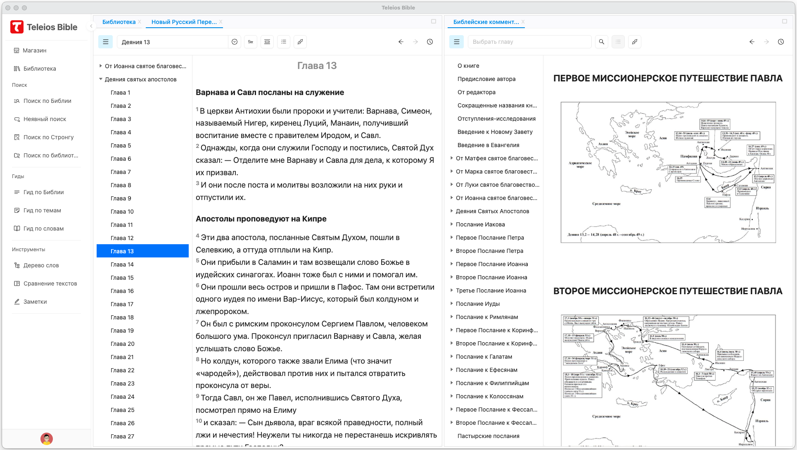Click the Выбрать главу input field
Screen dimensions: 797x450
pyautogui.click(x=529, y=42)
